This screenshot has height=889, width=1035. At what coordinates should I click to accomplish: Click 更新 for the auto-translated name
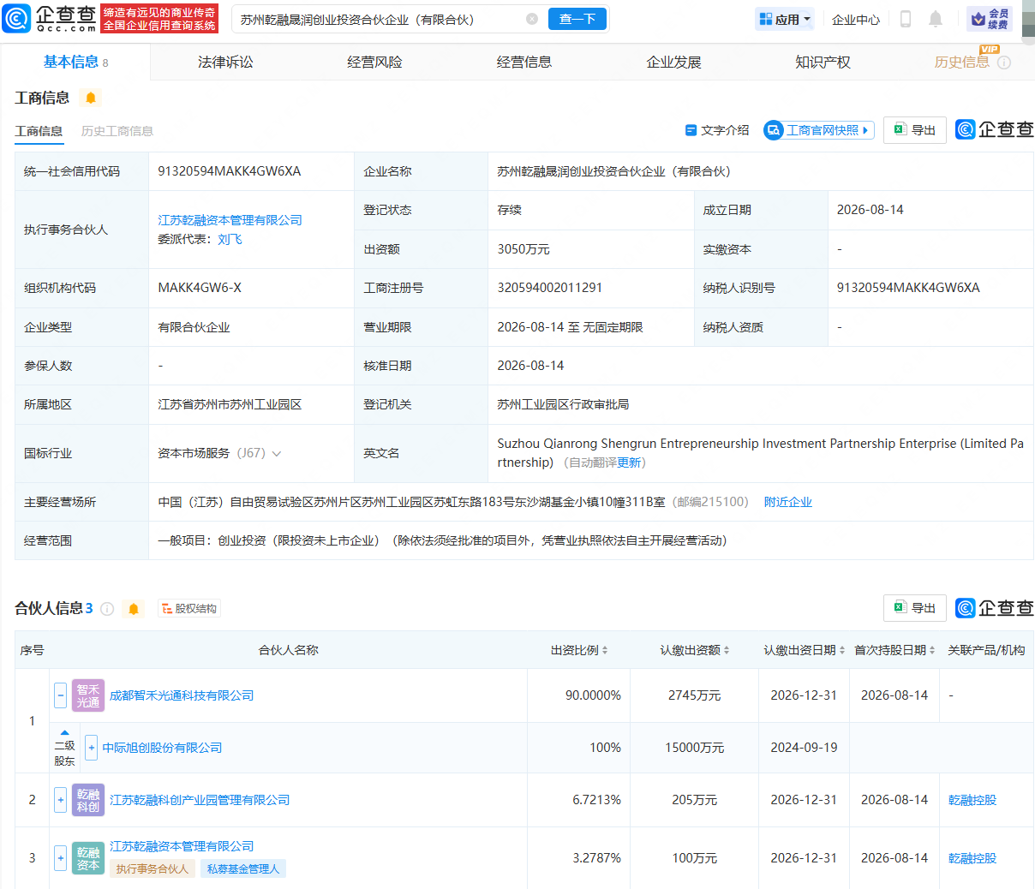[629, 462]
